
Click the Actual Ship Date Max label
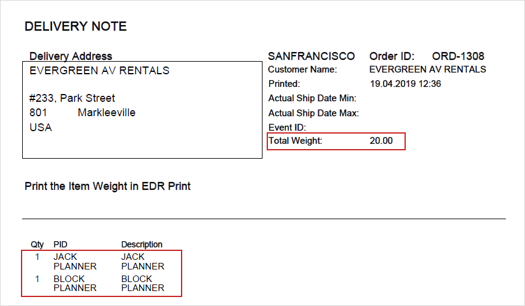pyautogui.click(x=313, y=113)
